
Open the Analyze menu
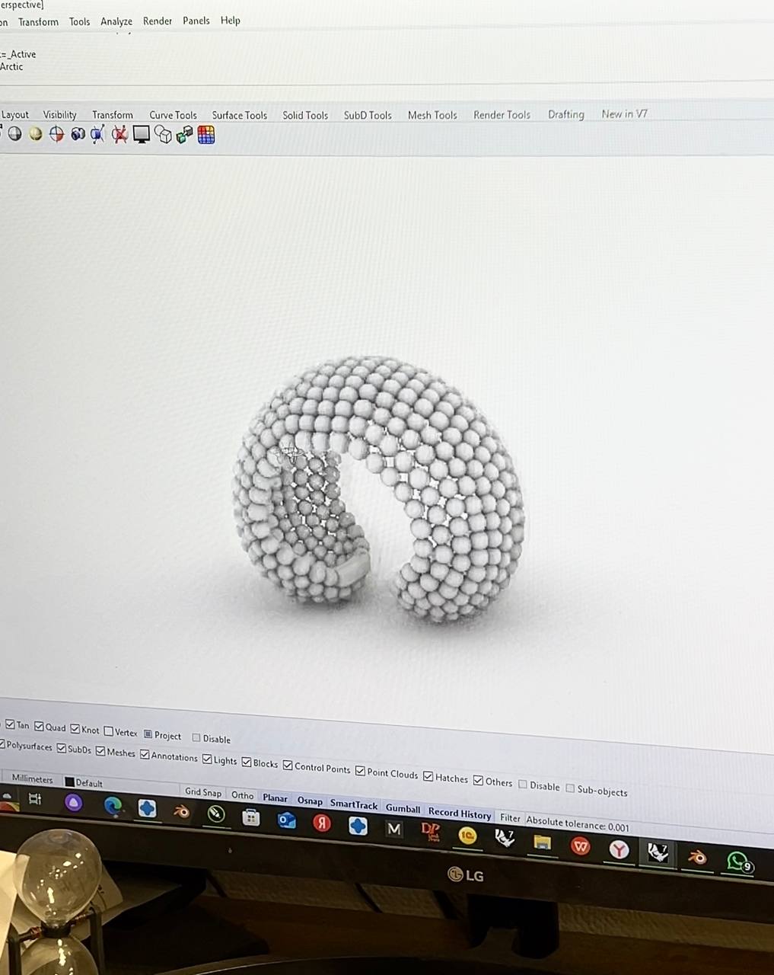(x=116, y=21)
